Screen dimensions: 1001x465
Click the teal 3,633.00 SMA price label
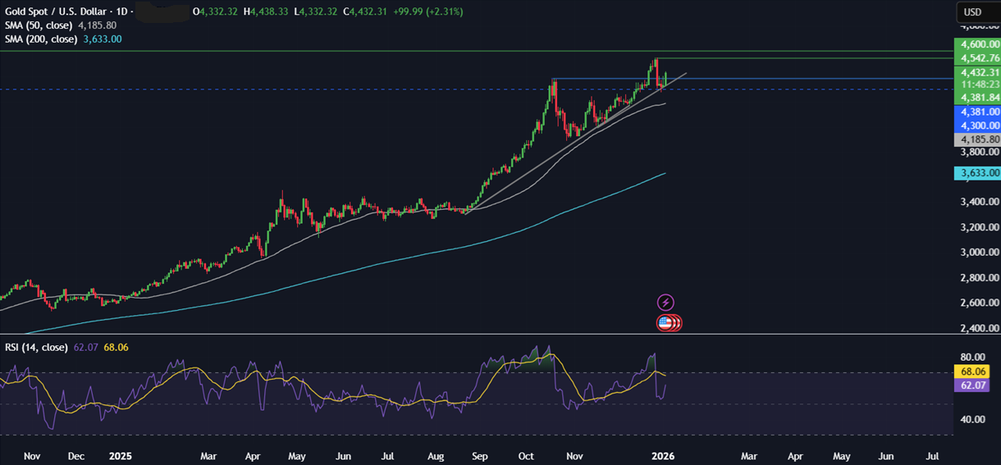tap(976, 173)
